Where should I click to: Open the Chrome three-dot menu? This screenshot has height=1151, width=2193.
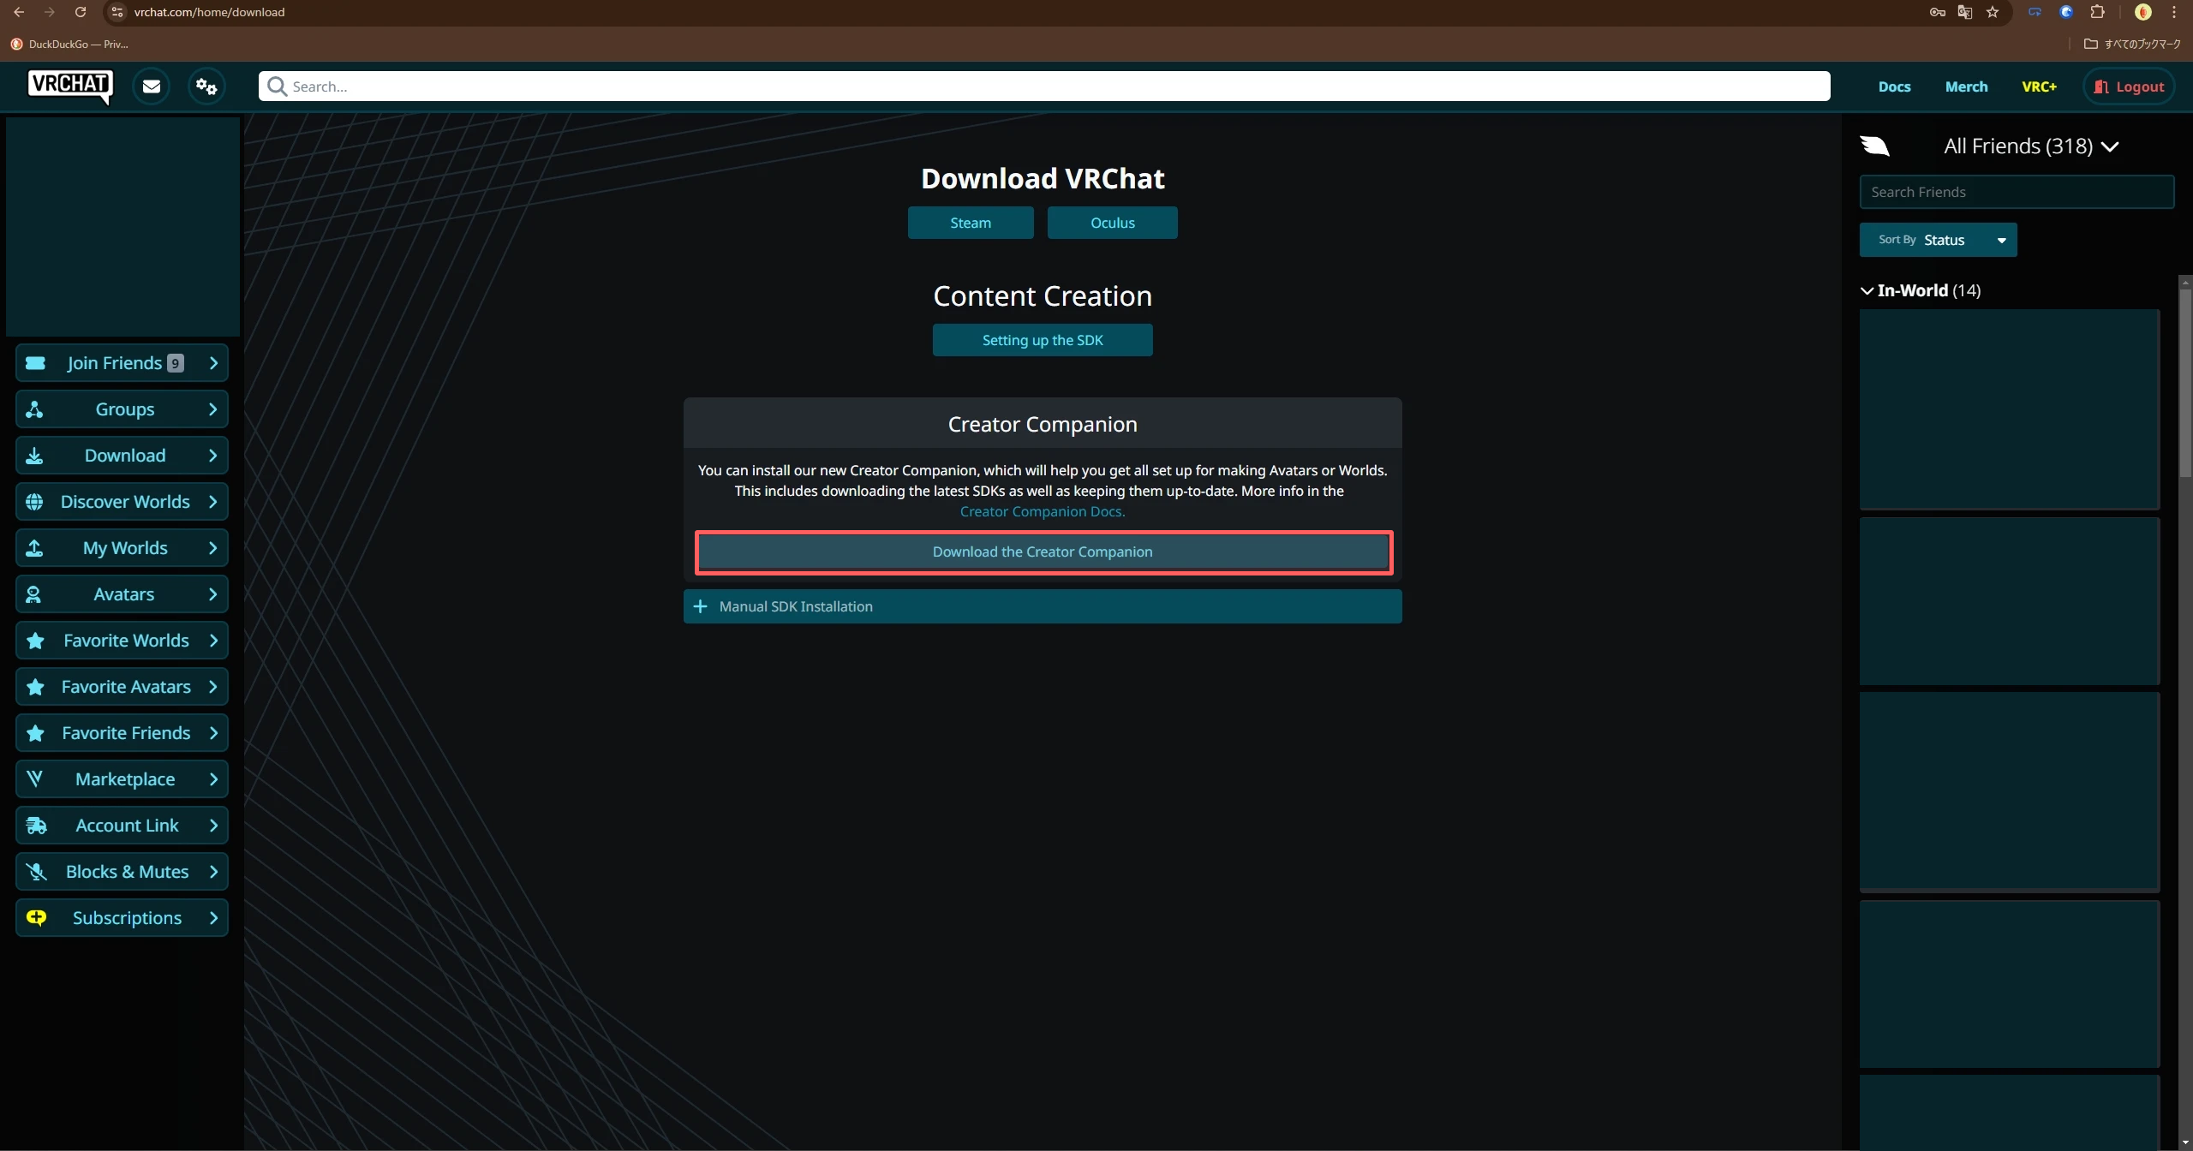2174,12
